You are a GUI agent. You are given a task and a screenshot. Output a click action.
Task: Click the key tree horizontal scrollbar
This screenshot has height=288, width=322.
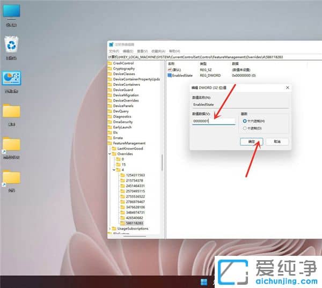[x=134, y=235]
